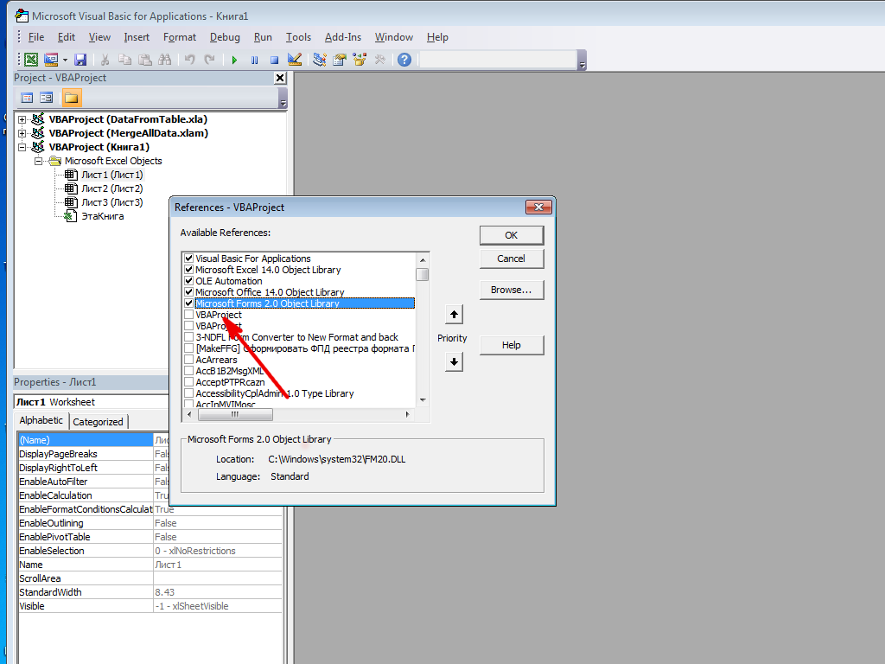Screen dimensions: 885x664
Task: Check the AcArrears reference
Action: [189, 360]
